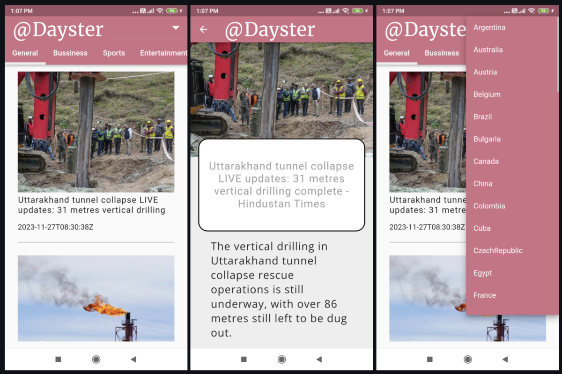Go back using the left arrow icon

click(203, 29)
